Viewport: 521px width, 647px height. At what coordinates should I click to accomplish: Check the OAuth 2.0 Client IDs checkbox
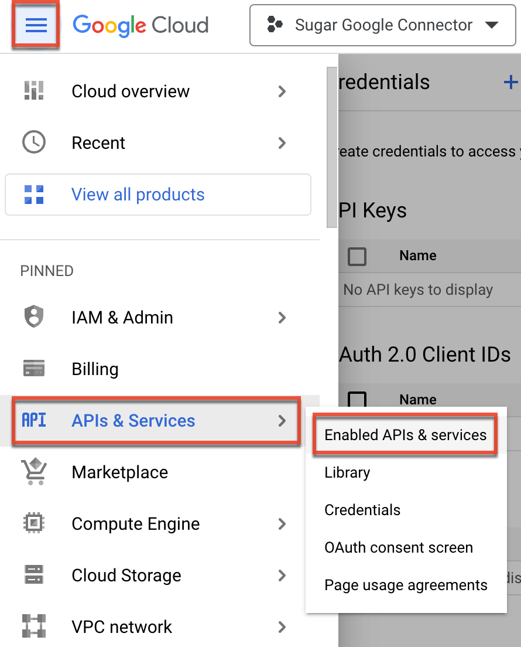click(357, 399)
